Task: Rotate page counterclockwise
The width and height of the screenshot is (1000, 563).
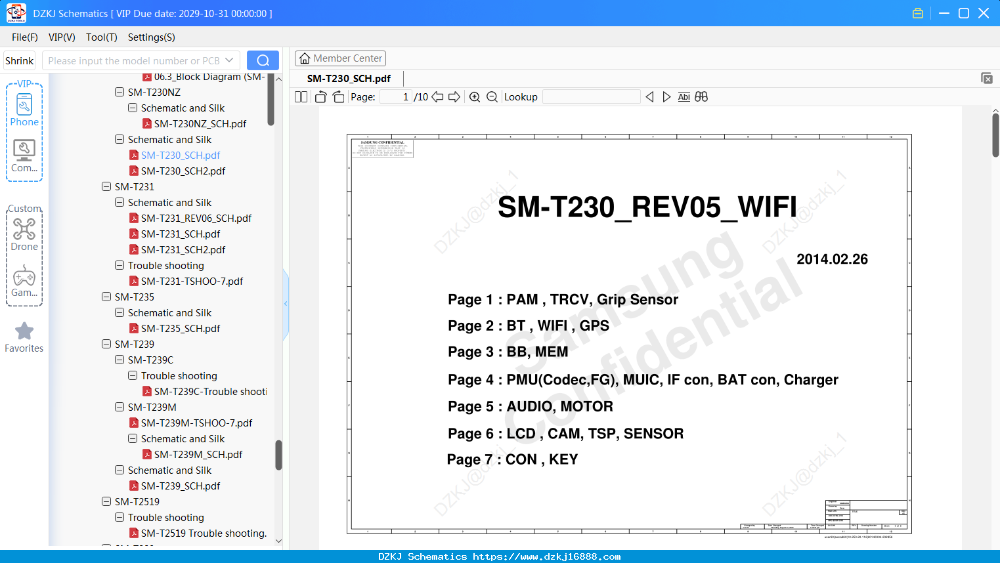Action: click(320, 96)
